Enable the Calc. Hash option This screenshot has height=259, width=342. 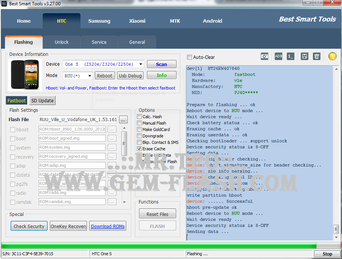coord(139,117)
